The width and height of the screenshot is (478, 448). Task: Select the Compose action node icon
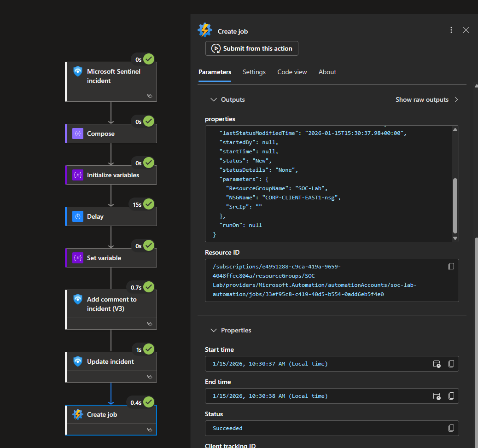(x=78, y=134)
